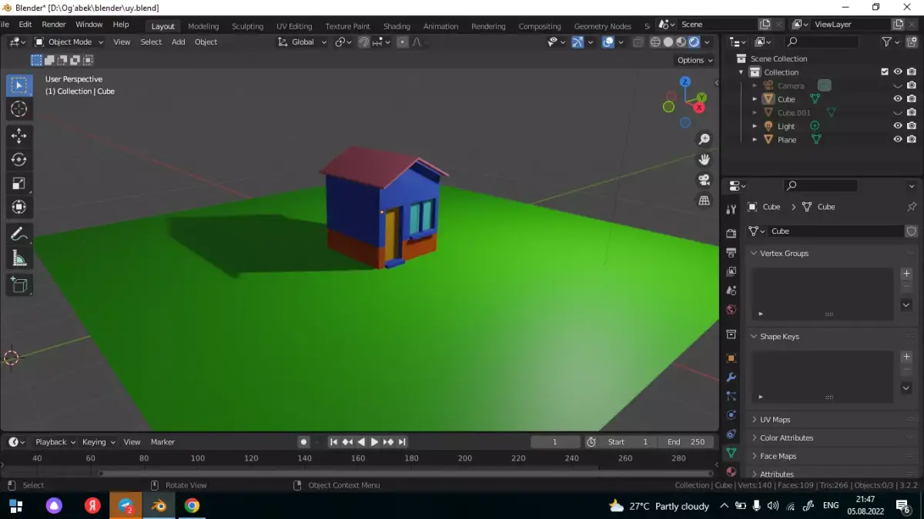Image resolution: width=924 pixels, height=519 pixels.
Task: Expand the Cube tree item arrow
Action: click(755, 99)
